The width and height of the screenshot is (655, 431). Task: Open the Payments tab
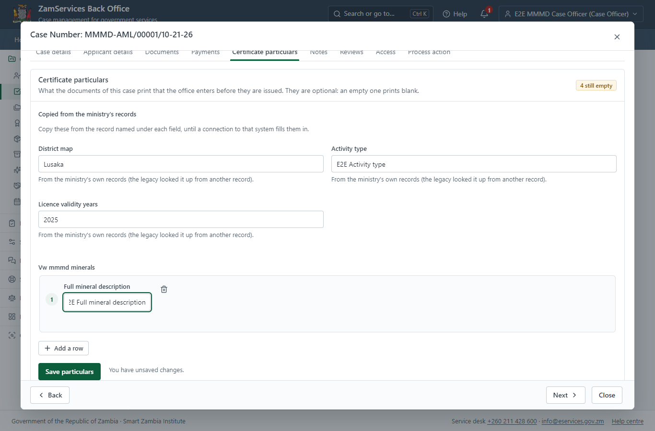[205, 52]
